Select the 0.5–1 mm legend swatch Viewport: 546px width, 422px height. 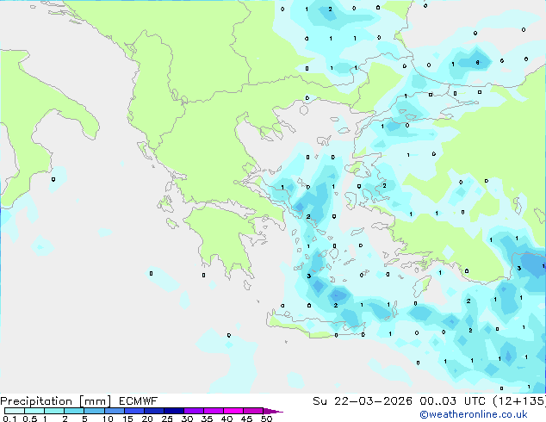(34, 411)
